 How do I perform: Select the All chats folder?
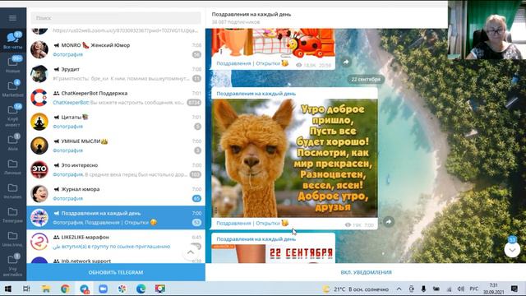coord(13,40)
